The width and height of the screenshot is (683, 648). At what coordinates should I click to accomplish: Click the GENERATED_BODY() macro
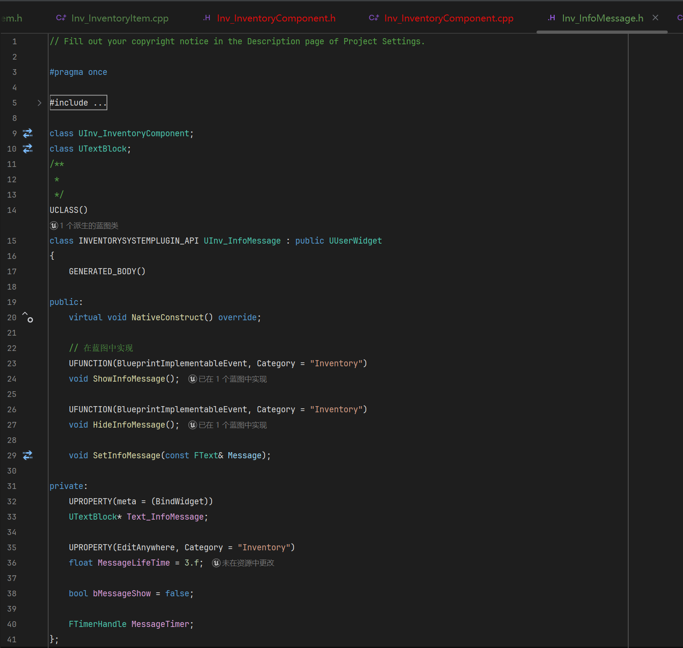107,271
